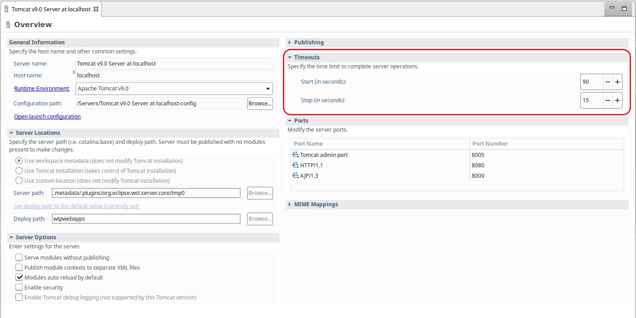The height and width of the screenshot is (318, 636).
Task: Click into the Host name field
Action: [174, 76]
